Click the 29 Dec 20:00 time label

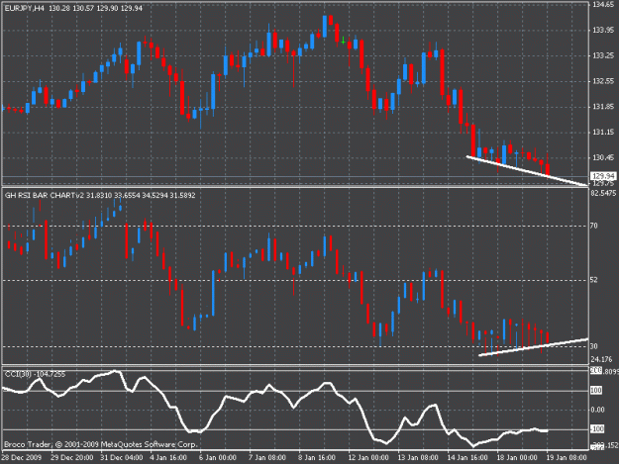tap(72, 457)
